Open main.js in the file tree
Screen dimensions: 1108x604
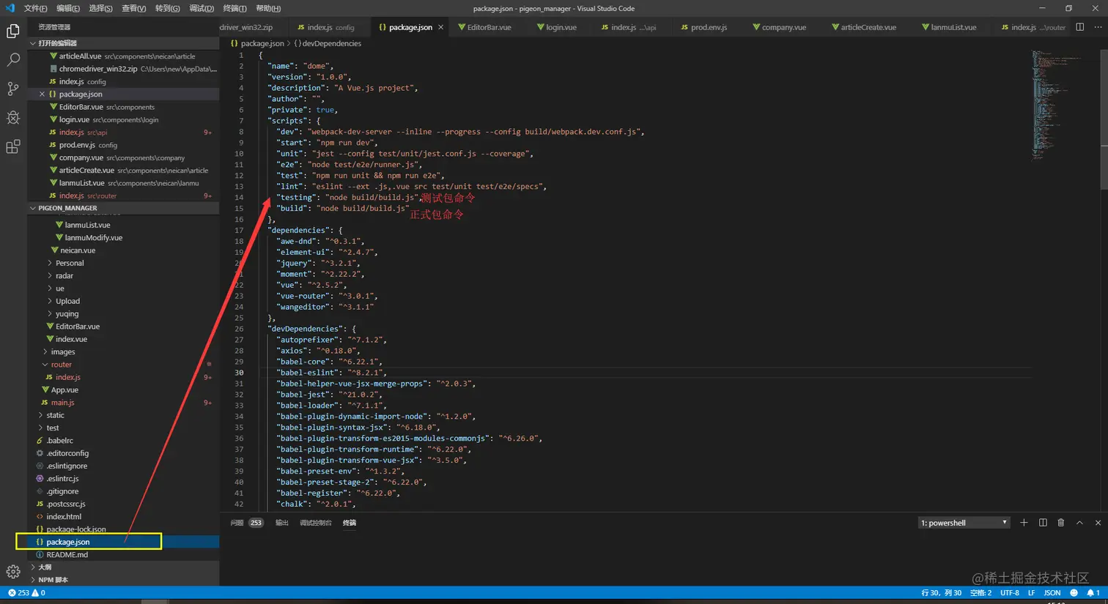pyautogui.click(x=62, y=403)
